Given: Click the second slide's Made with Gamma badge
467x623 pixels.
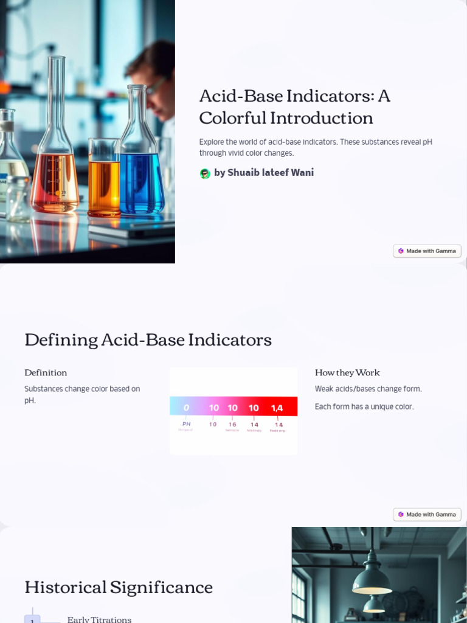Looking at the screenshot, I should pos(427,515).
